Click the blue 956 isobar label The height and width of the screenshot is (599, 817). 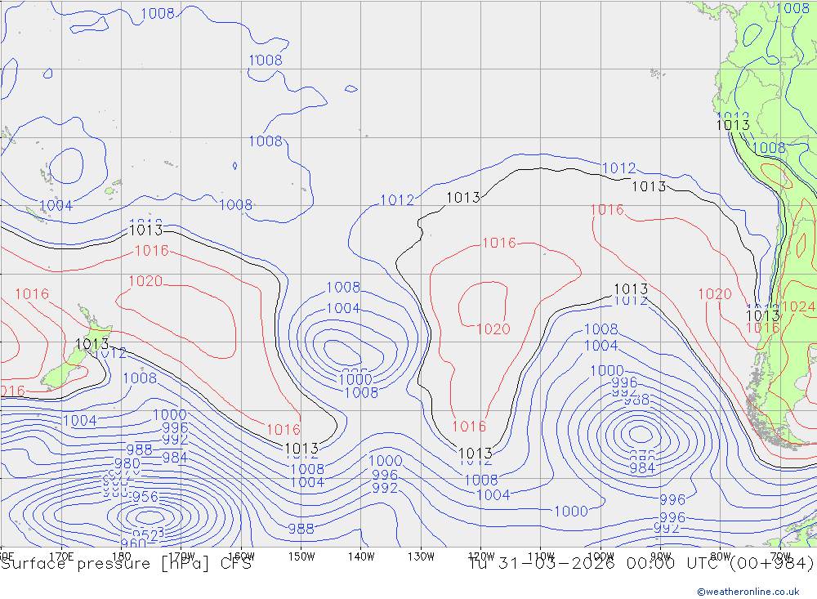click(x=145, y=497)
